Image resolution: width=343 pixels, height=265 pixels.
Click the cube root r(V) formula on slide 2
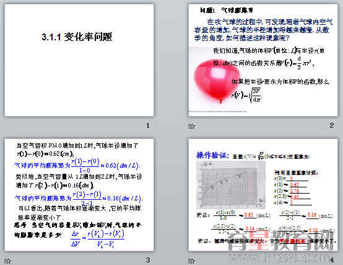pyautogui.click(x=246, y=95)
